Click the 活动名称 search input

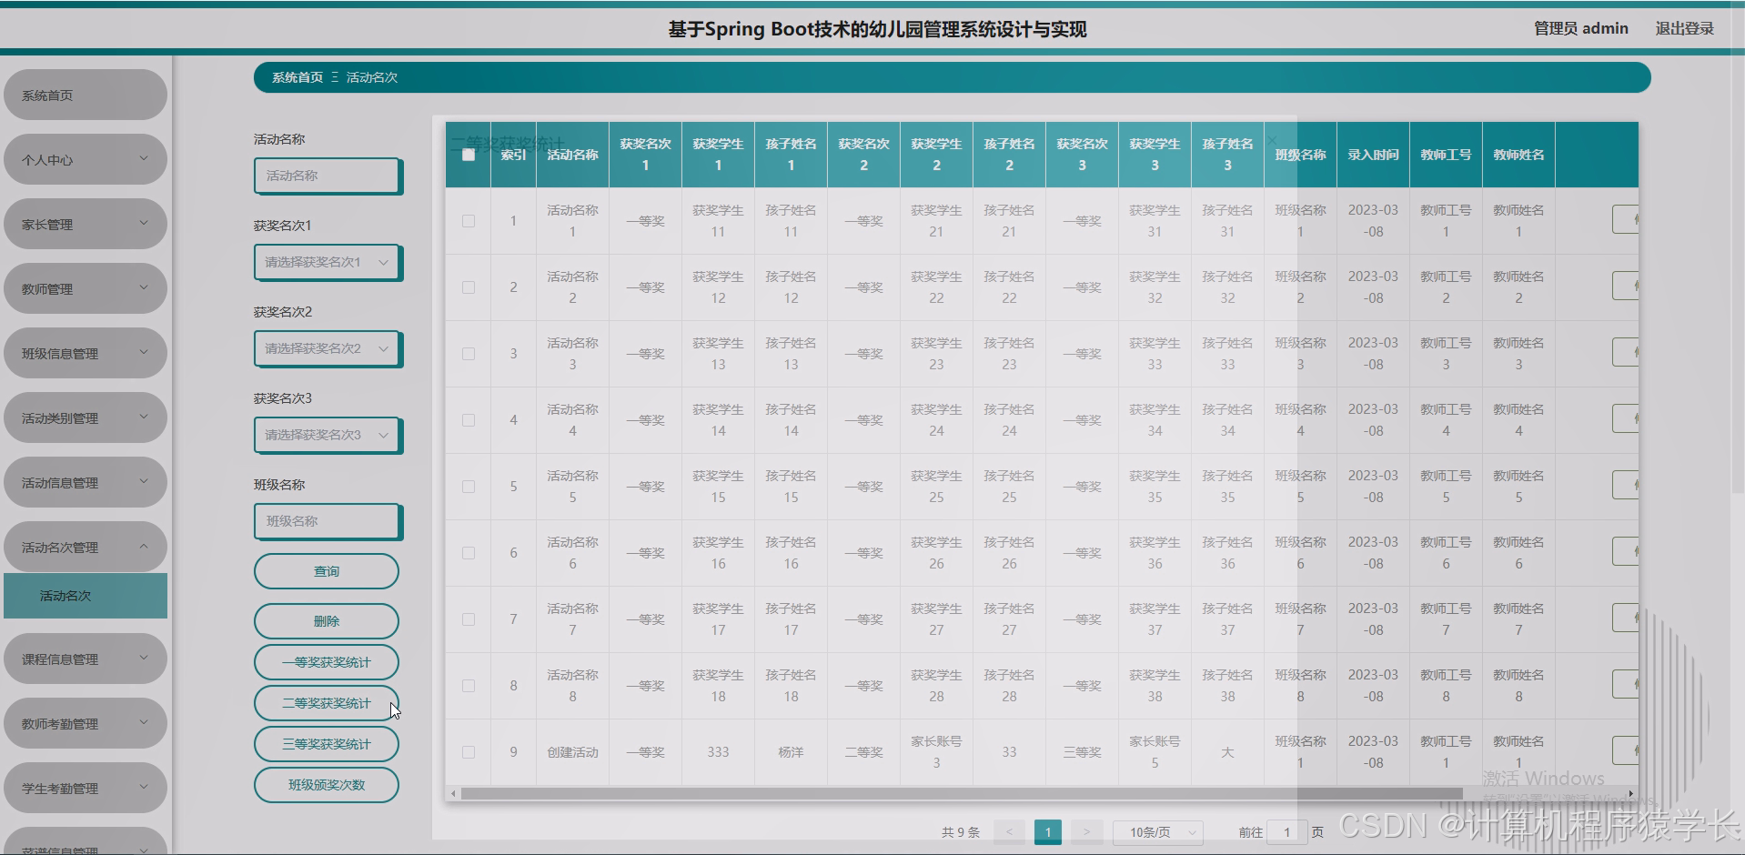(327, 176)
